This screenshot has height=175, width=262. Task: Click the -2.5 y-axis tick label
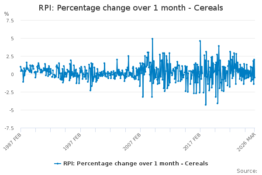coord(9,92)
